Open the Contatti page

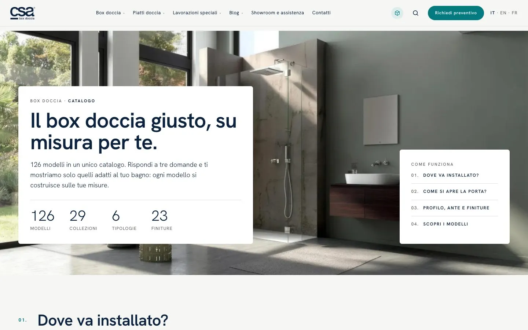click(321, 13)
